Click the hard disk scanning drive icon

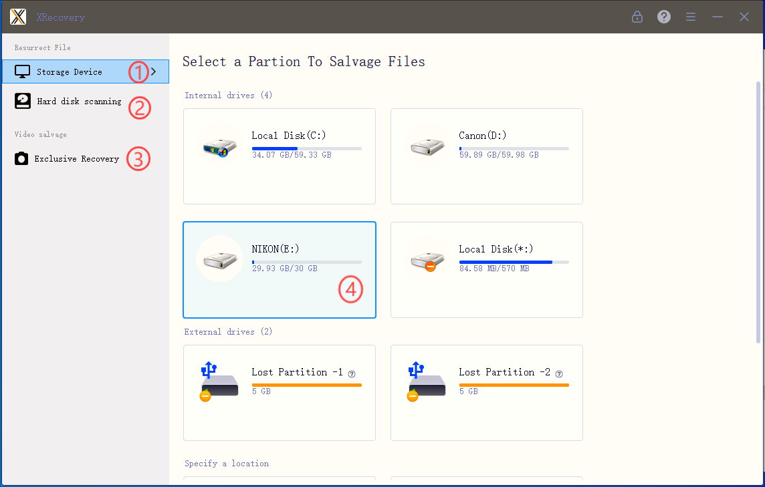pyautogui.click(x=23, y=101)
